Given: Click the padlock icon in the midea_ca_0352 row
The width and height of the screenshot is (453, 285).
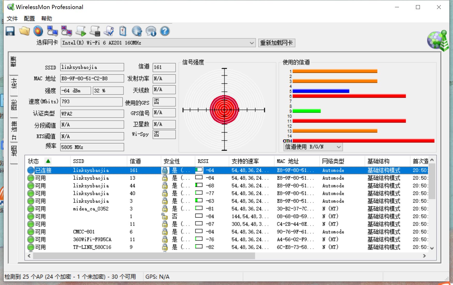Looking at the screenshot, I should coord(165,209).
